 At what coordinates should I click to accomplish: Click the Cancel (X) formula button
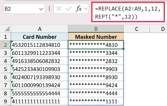coord(59,8)
